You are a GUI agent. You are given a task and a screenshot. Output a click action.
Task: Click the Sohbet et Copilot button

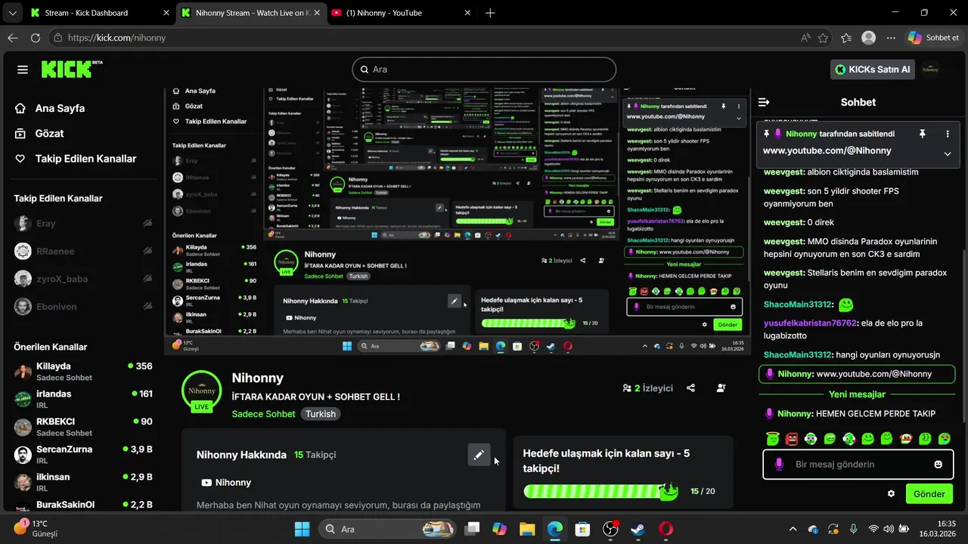[x=935, y=38]
